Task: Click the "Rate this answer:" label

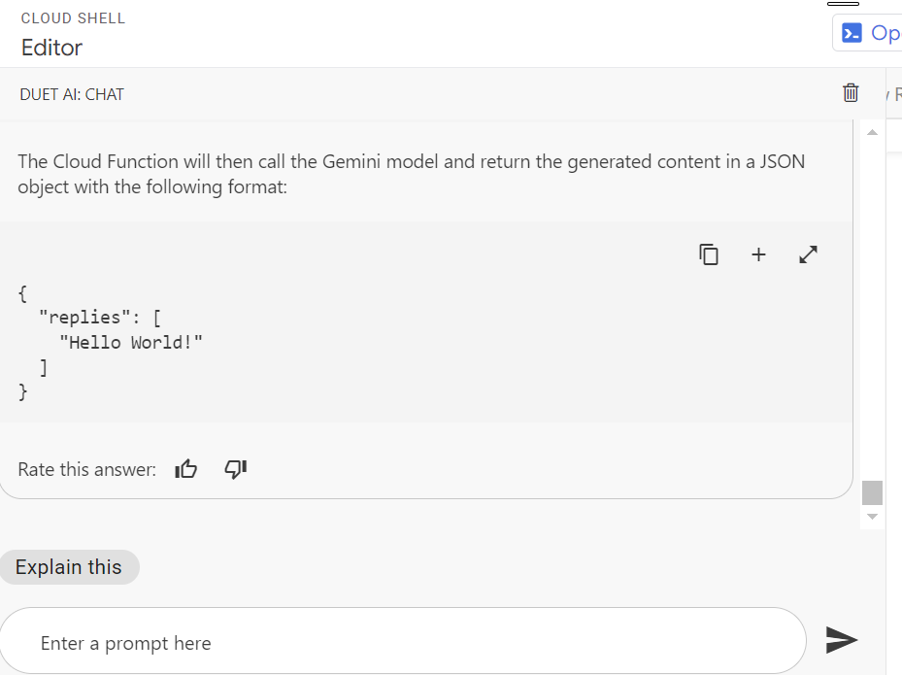Action: [86, 470]
